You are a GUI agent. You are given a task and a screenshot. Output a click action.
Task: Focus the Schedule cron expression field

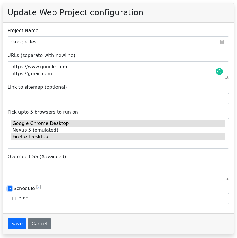coord(118,199)
